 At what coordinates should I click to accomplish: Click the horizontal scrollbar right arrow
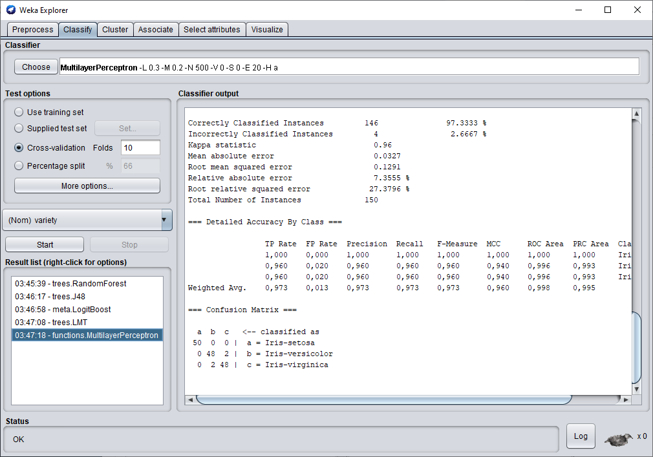coord(625,400)
